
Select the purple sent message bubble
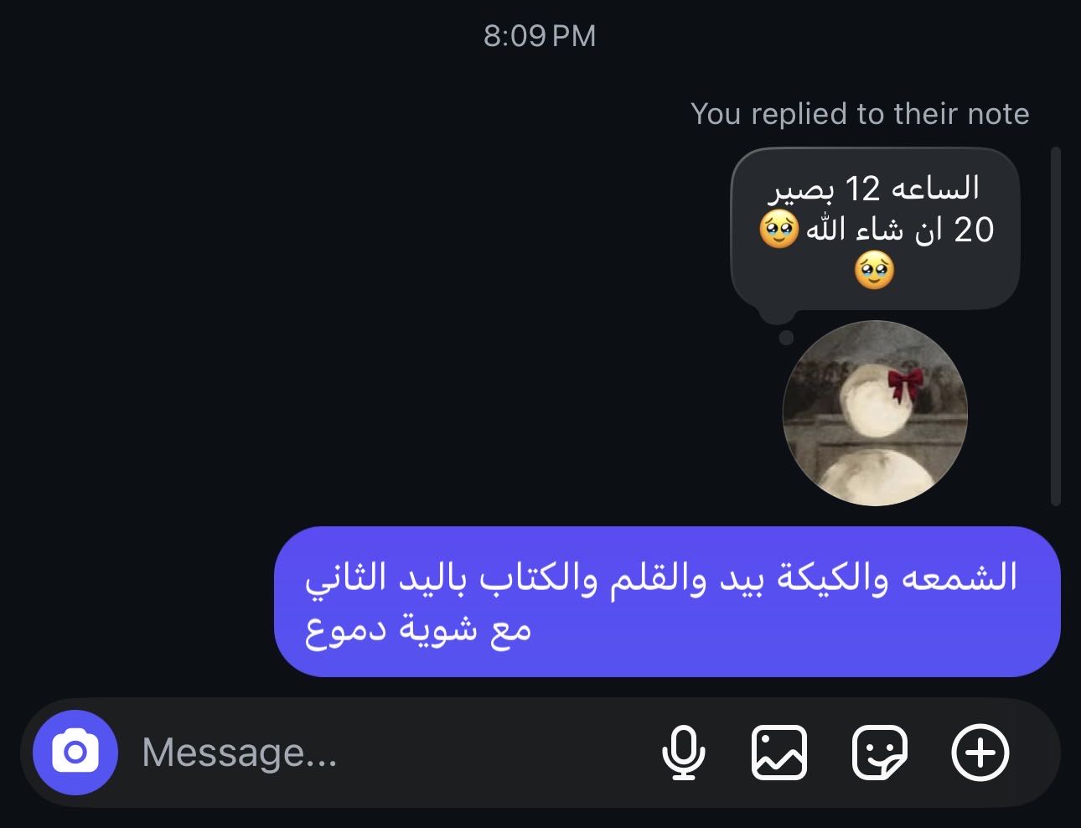point(667,602)
